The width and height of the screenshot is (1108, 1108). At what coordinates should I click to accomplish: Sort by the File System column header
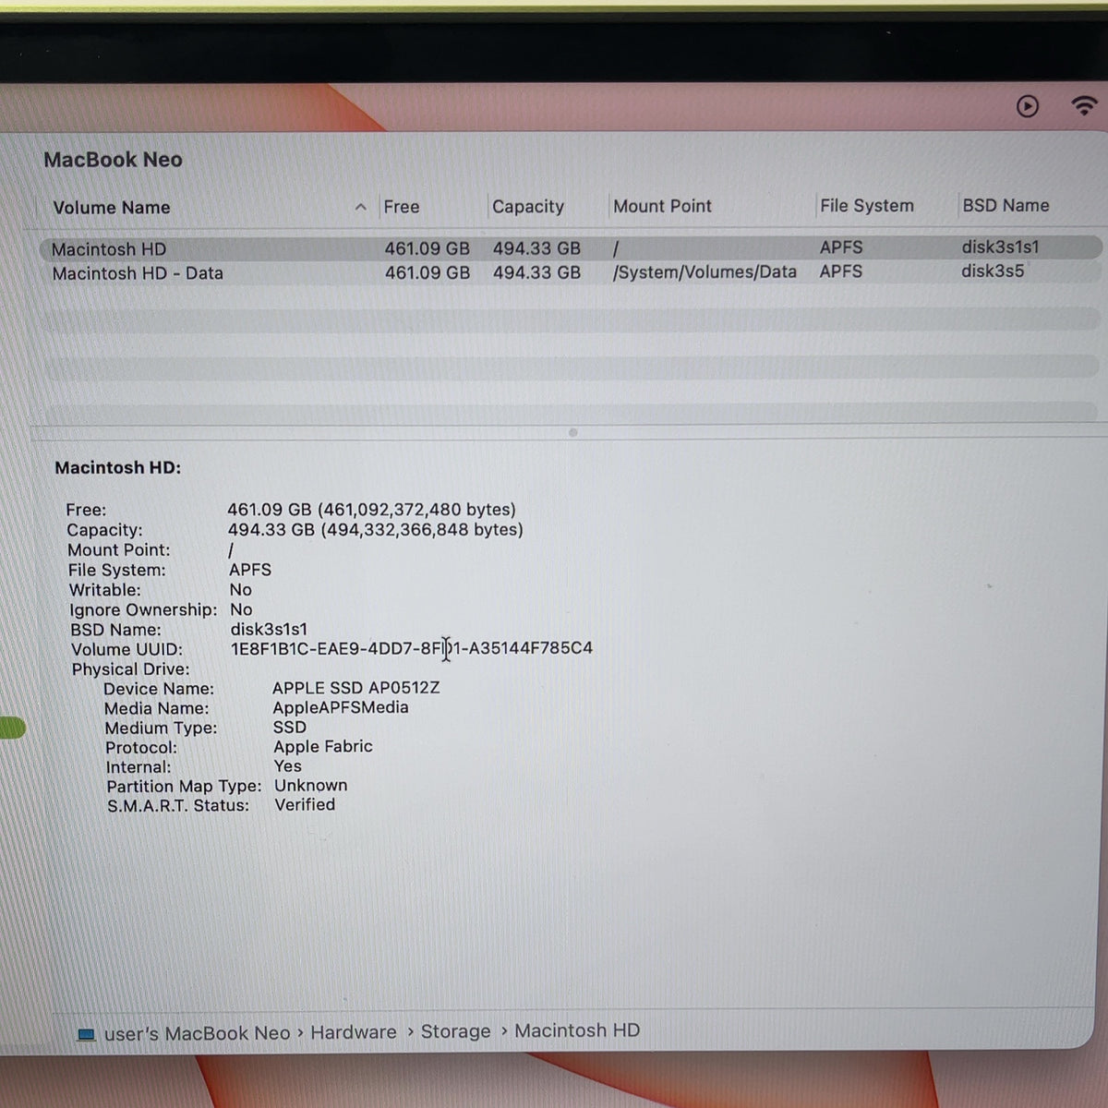867,206
